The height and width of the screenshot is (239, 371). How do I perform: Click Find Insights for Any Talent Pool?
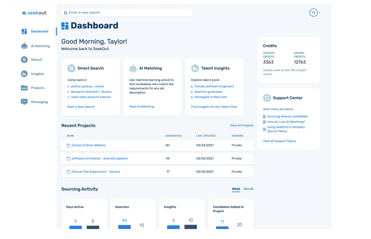214,107
